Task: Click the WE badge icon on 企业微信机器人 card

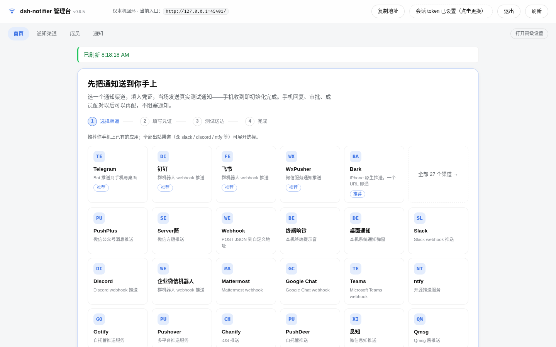Action: click(x=163, y=269)
